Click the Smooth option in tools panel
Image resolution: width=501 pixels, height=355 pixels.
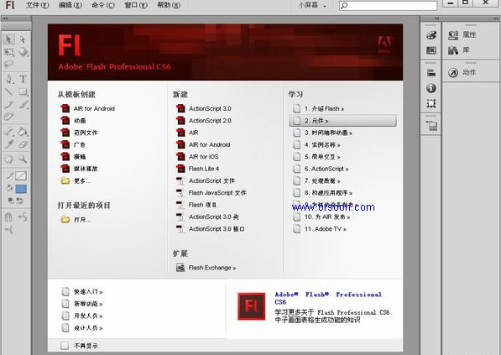point(23,217)
